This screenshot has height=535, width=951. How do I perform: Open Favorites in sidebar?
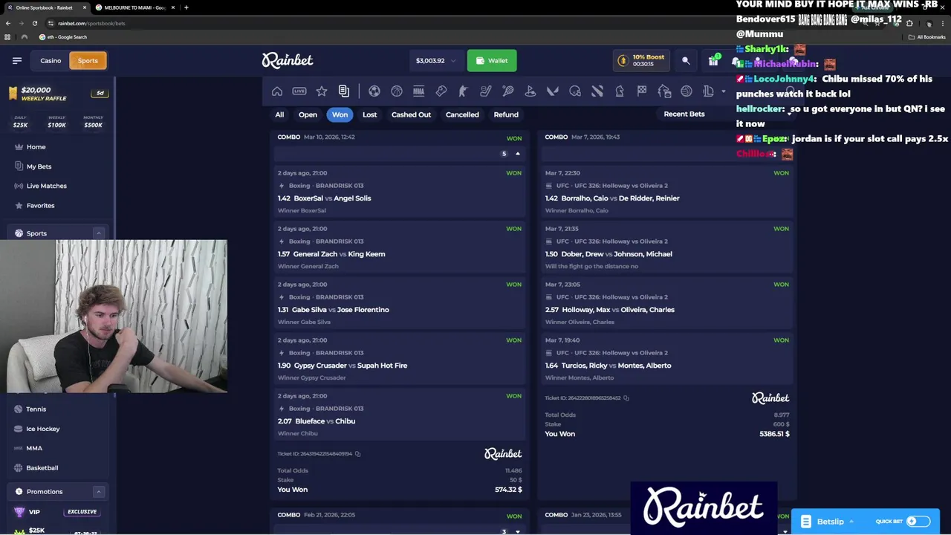[x=40, y=205]
